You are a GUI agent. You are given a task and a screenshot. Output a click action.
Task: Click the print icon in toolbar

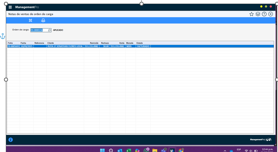tap(43, 21)
